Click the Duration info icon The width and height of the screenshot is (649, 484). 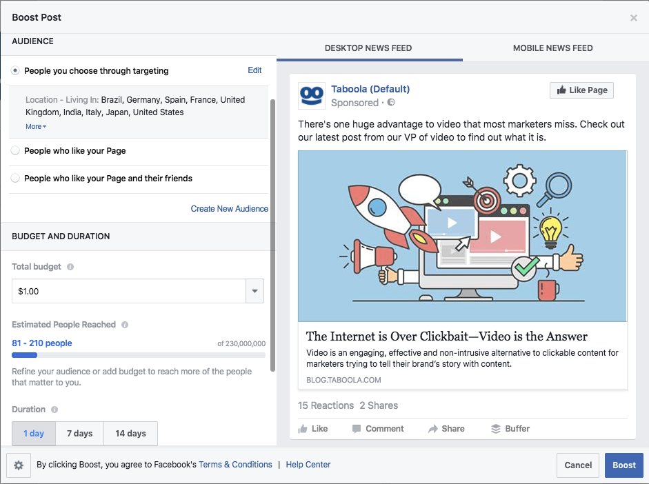pyautogui.click(x=54, y=410)
